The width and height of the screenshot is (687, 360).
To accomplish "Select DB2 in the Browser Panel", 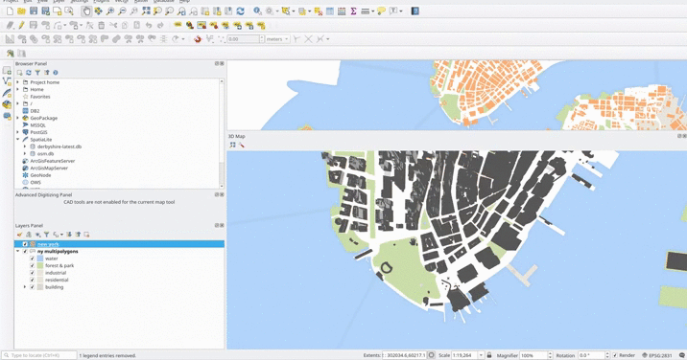I will (x=35, y=111).
